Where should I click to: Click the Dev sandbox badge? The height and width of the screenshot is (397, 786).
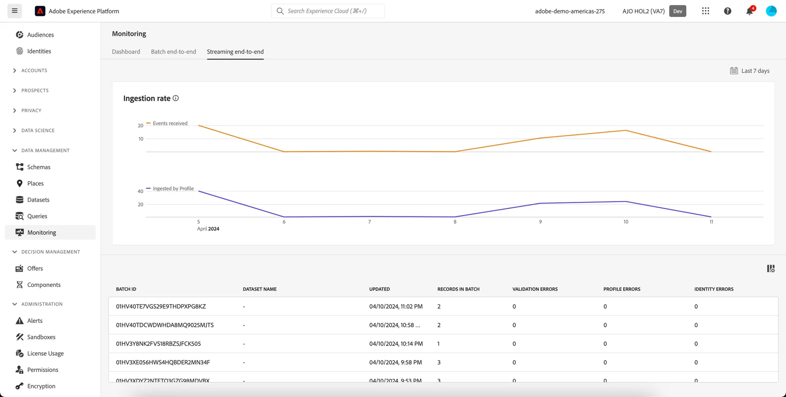tap(678, 11)
